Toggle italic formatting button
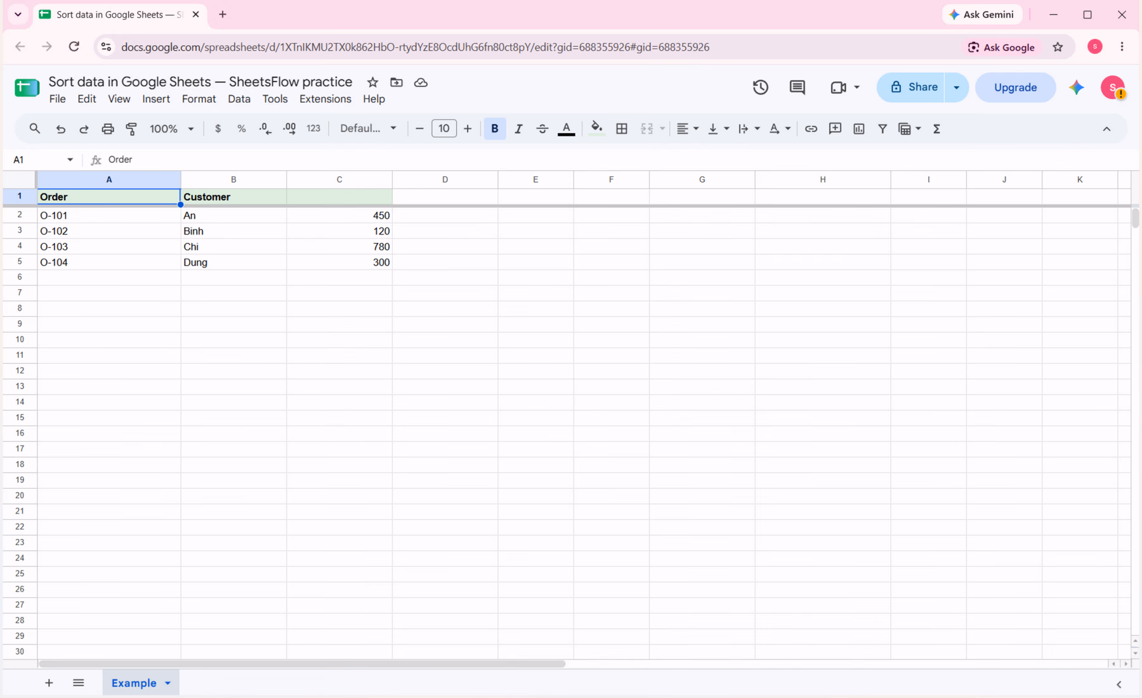 [518, 129]
